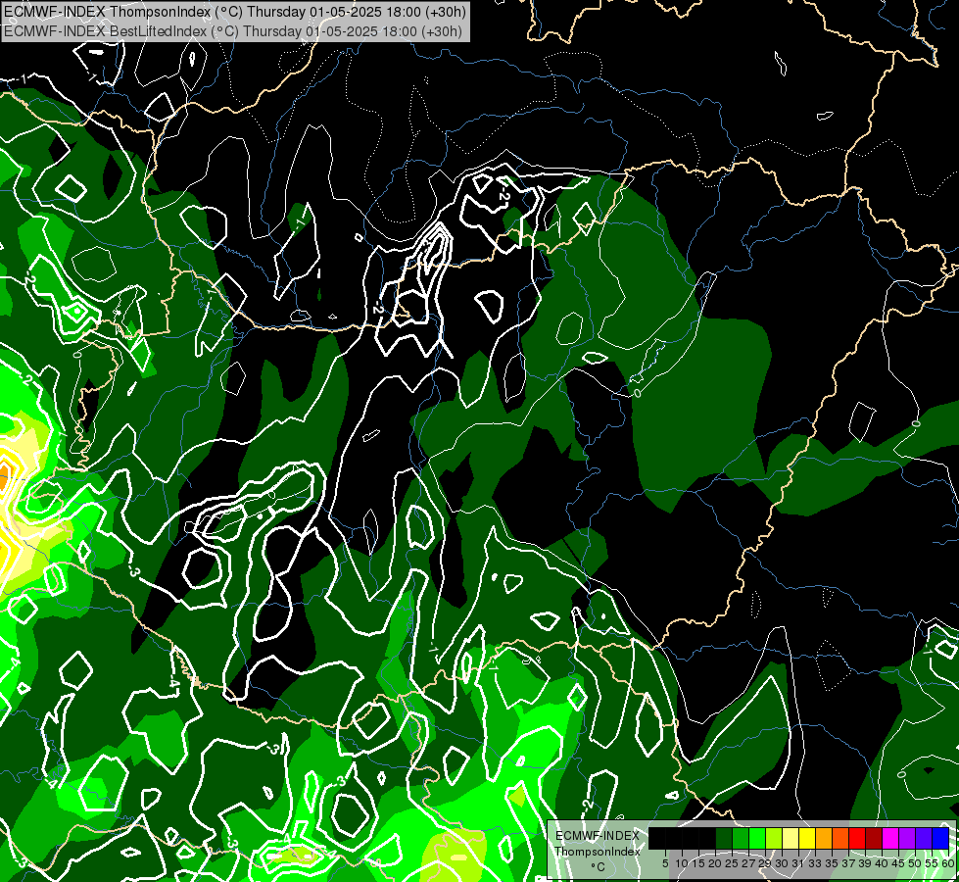Screen dimensions: 959x882
Task: Click the indigo legend swatch (50-55)
Action: pos(924,838)
